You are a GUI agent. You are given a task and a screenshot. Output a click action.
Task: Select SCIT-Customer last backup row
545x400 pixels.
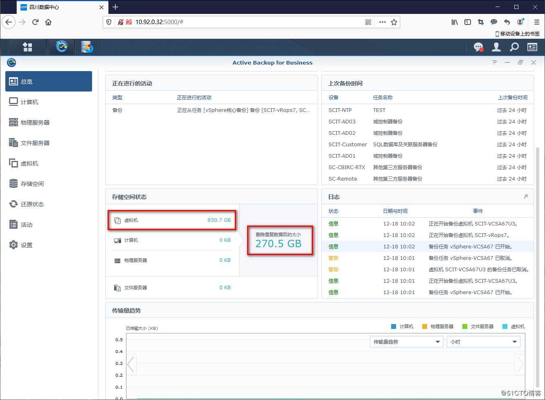coord(428,144)
